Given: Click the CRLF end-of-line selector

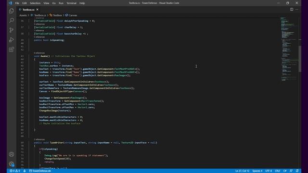Looking at the screenshot, I should coord(277,171).
